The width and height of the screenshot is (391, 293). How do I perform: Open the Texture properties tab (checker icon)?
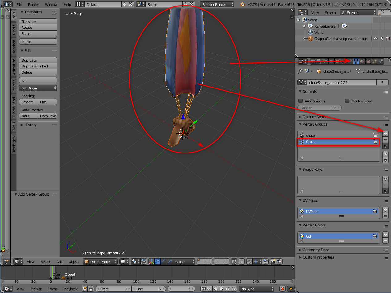368,61
